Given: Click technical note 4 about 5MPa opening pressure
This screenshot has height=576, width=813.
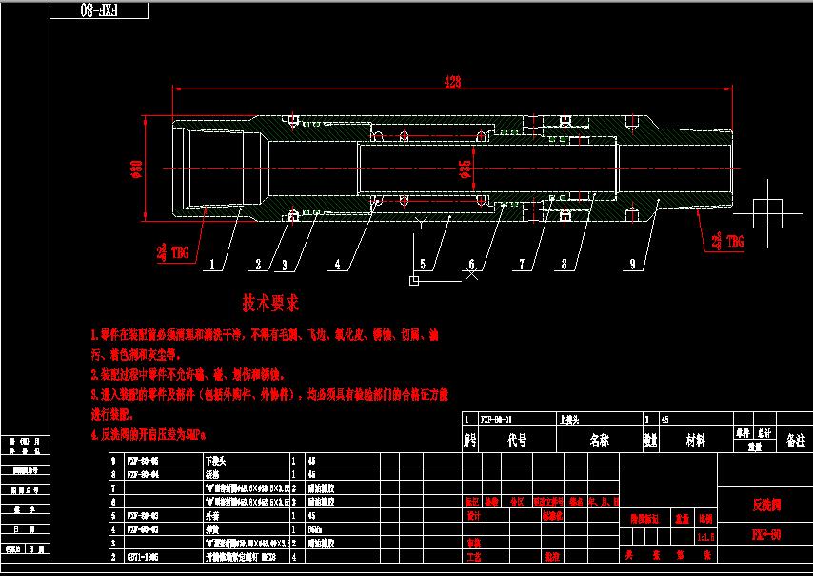Looking at the screenshot, I should point(149,435).
